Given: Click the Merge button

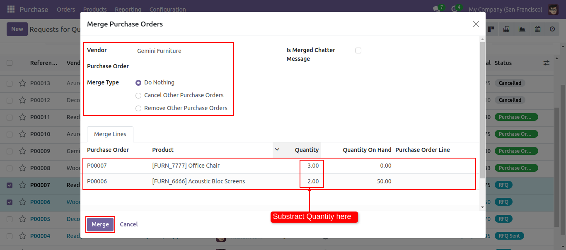Looking at the screenshot, I should [100, 224].
